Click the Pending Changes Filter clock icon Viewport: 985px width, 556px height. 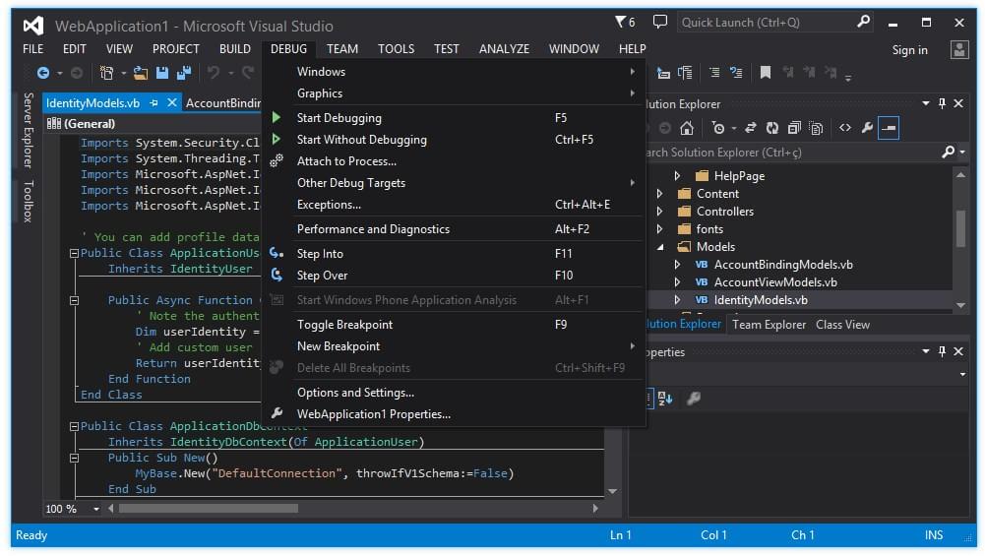[x=718, y=128]
